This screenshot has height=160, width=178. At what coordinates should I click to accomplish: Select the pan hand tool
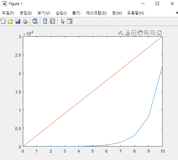[140, 33]
